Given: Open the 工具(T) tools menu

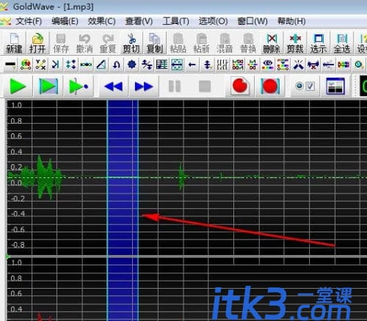Looking at the screenshot, I should click(175, 21).
